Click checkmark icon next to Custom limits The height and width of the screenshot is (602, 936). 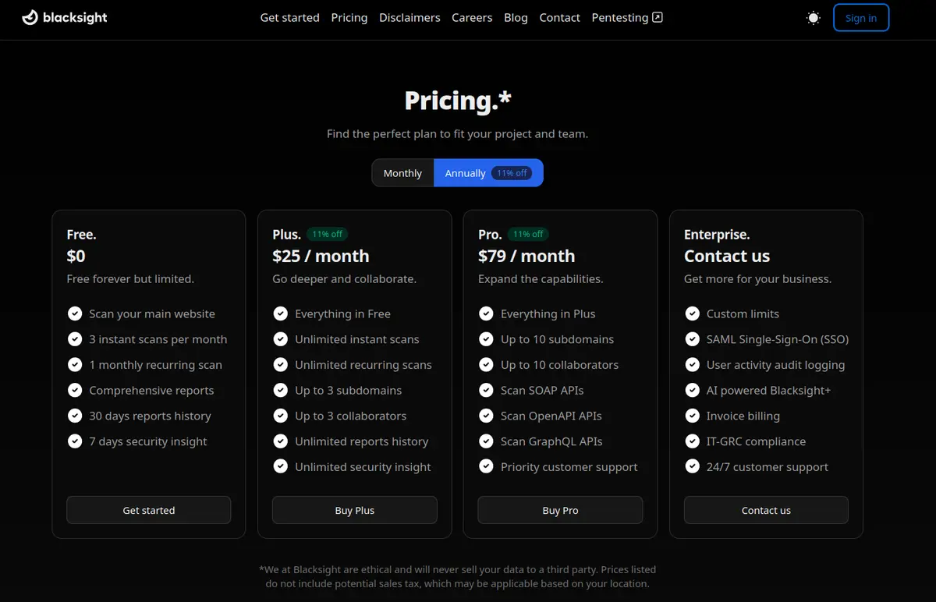pyautogui.click(x=692, y=313)
